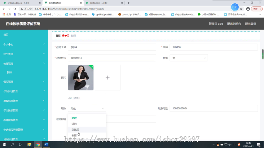Click the address bar URL
264x148 pixels.
pos(69,9)
